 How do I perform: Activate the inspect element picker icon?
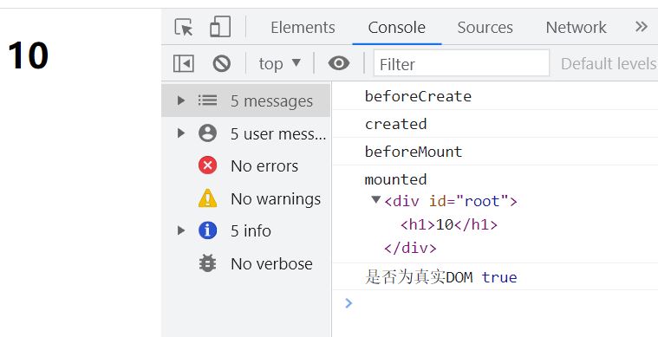(184, 27)
